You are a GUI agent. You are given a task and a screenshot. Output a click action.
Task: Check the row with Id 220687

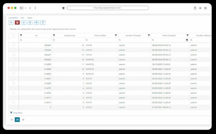[x=14, y=54]
